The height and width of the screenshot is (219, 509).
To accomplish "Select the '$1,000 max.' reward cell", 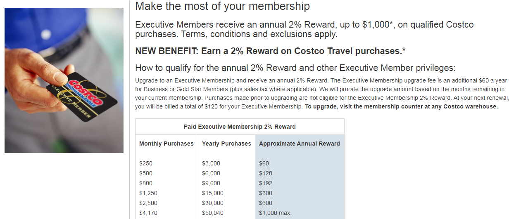I will pos(275,213).
